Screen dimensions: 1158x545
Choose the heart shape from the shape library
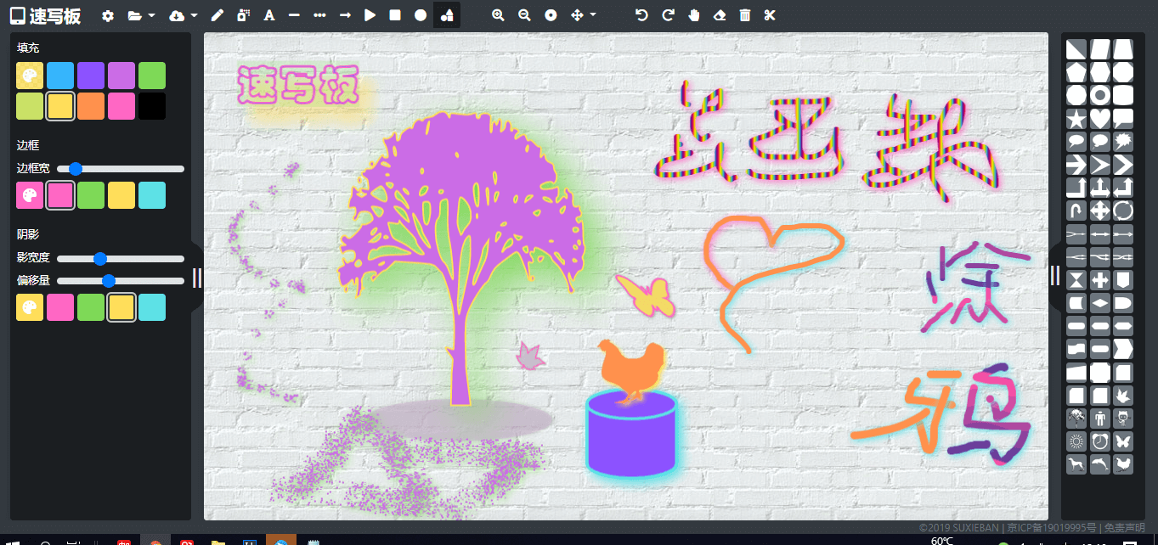pyautogui.click(x=1100, y=118)
